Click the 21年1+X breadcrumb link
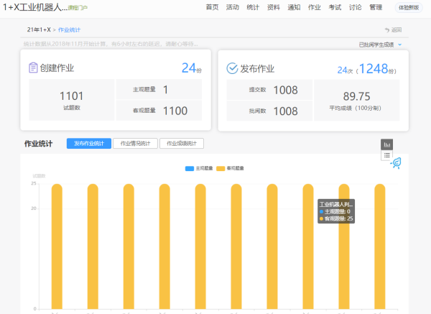This screenshot has height=314, width=431. [39, 29]
